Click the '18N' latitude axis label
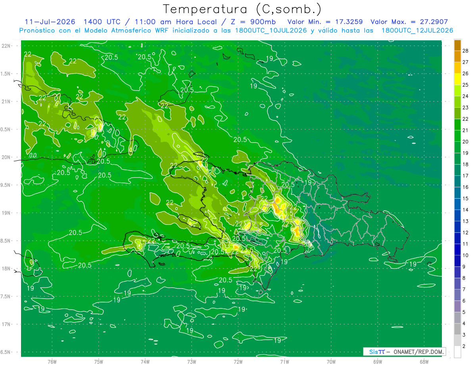 (6, 269)
